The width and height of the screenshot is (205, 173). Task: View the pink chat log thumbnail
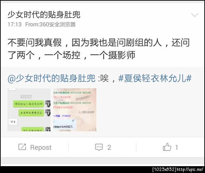pos(75,110)
